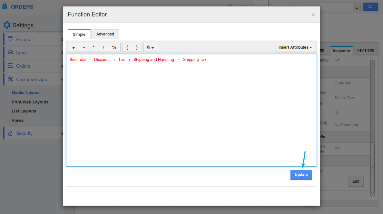Open the Insert Attributes dropdown
Screen dimensions: 383x214
point(295,47)
